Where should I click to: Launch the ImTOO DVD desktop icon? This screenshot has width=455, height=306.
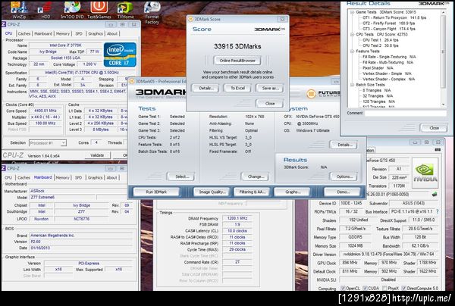(72, 8)
